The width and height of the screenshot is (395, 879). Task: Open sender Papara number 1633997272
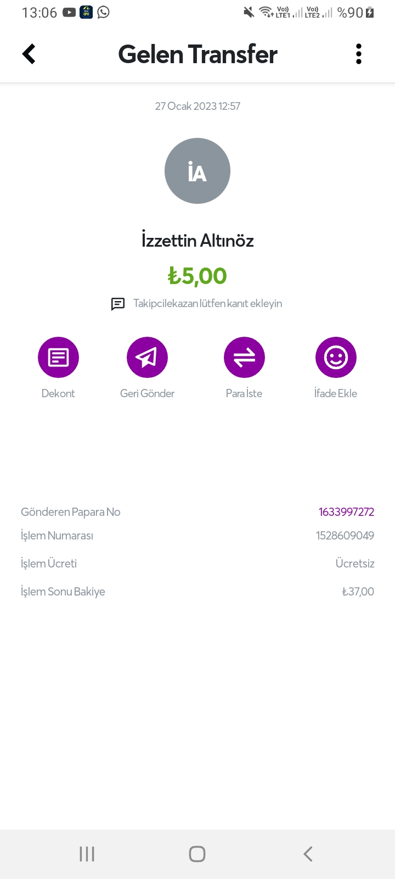pyautogui.click(x=346, y=512)
